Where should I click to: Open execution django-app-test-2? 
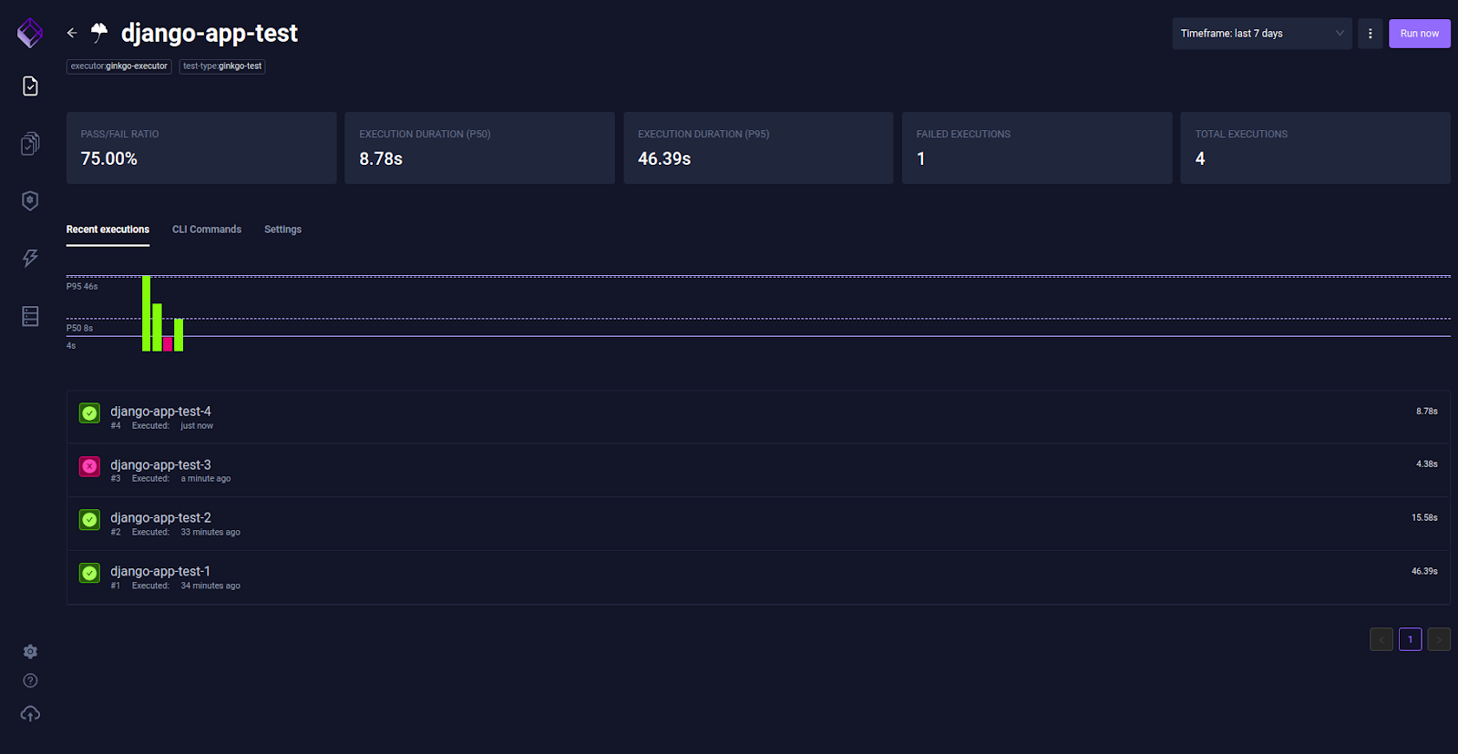(x=758, y=524)
